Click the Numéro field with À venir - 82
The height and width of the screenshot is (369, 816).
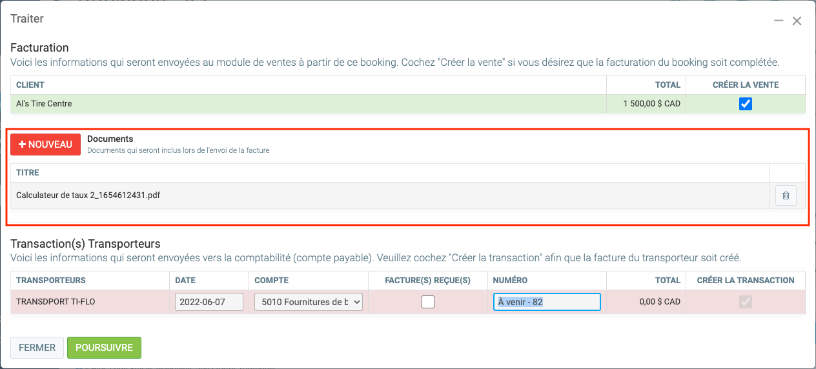point(547,302)
